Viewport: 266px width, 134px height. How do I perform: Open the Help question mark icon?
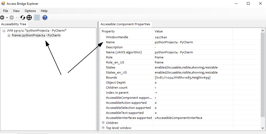(45, 18)
